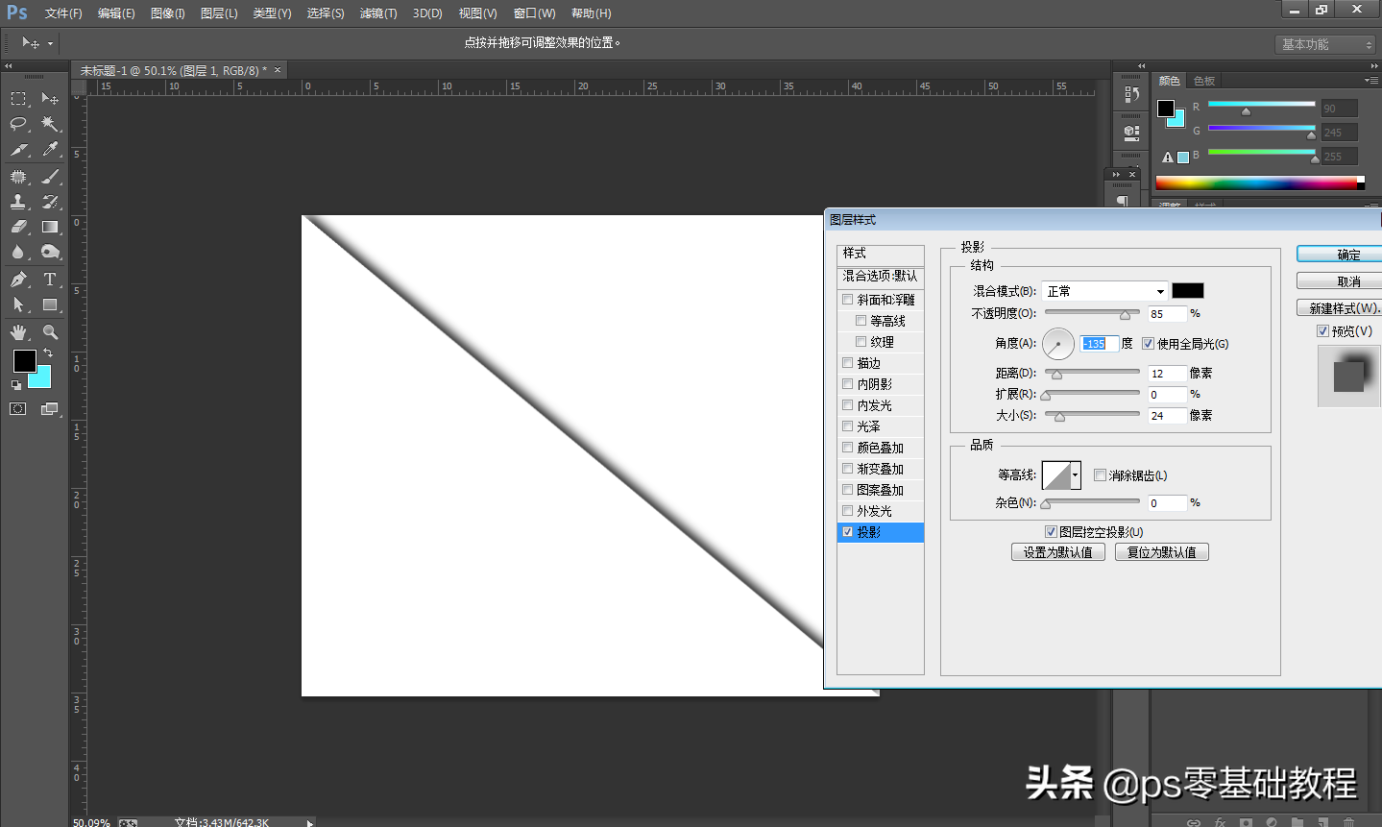The image size is (1382, 827).
Task: Select the Rectangular Marquee tool
Action: [17, 98]
